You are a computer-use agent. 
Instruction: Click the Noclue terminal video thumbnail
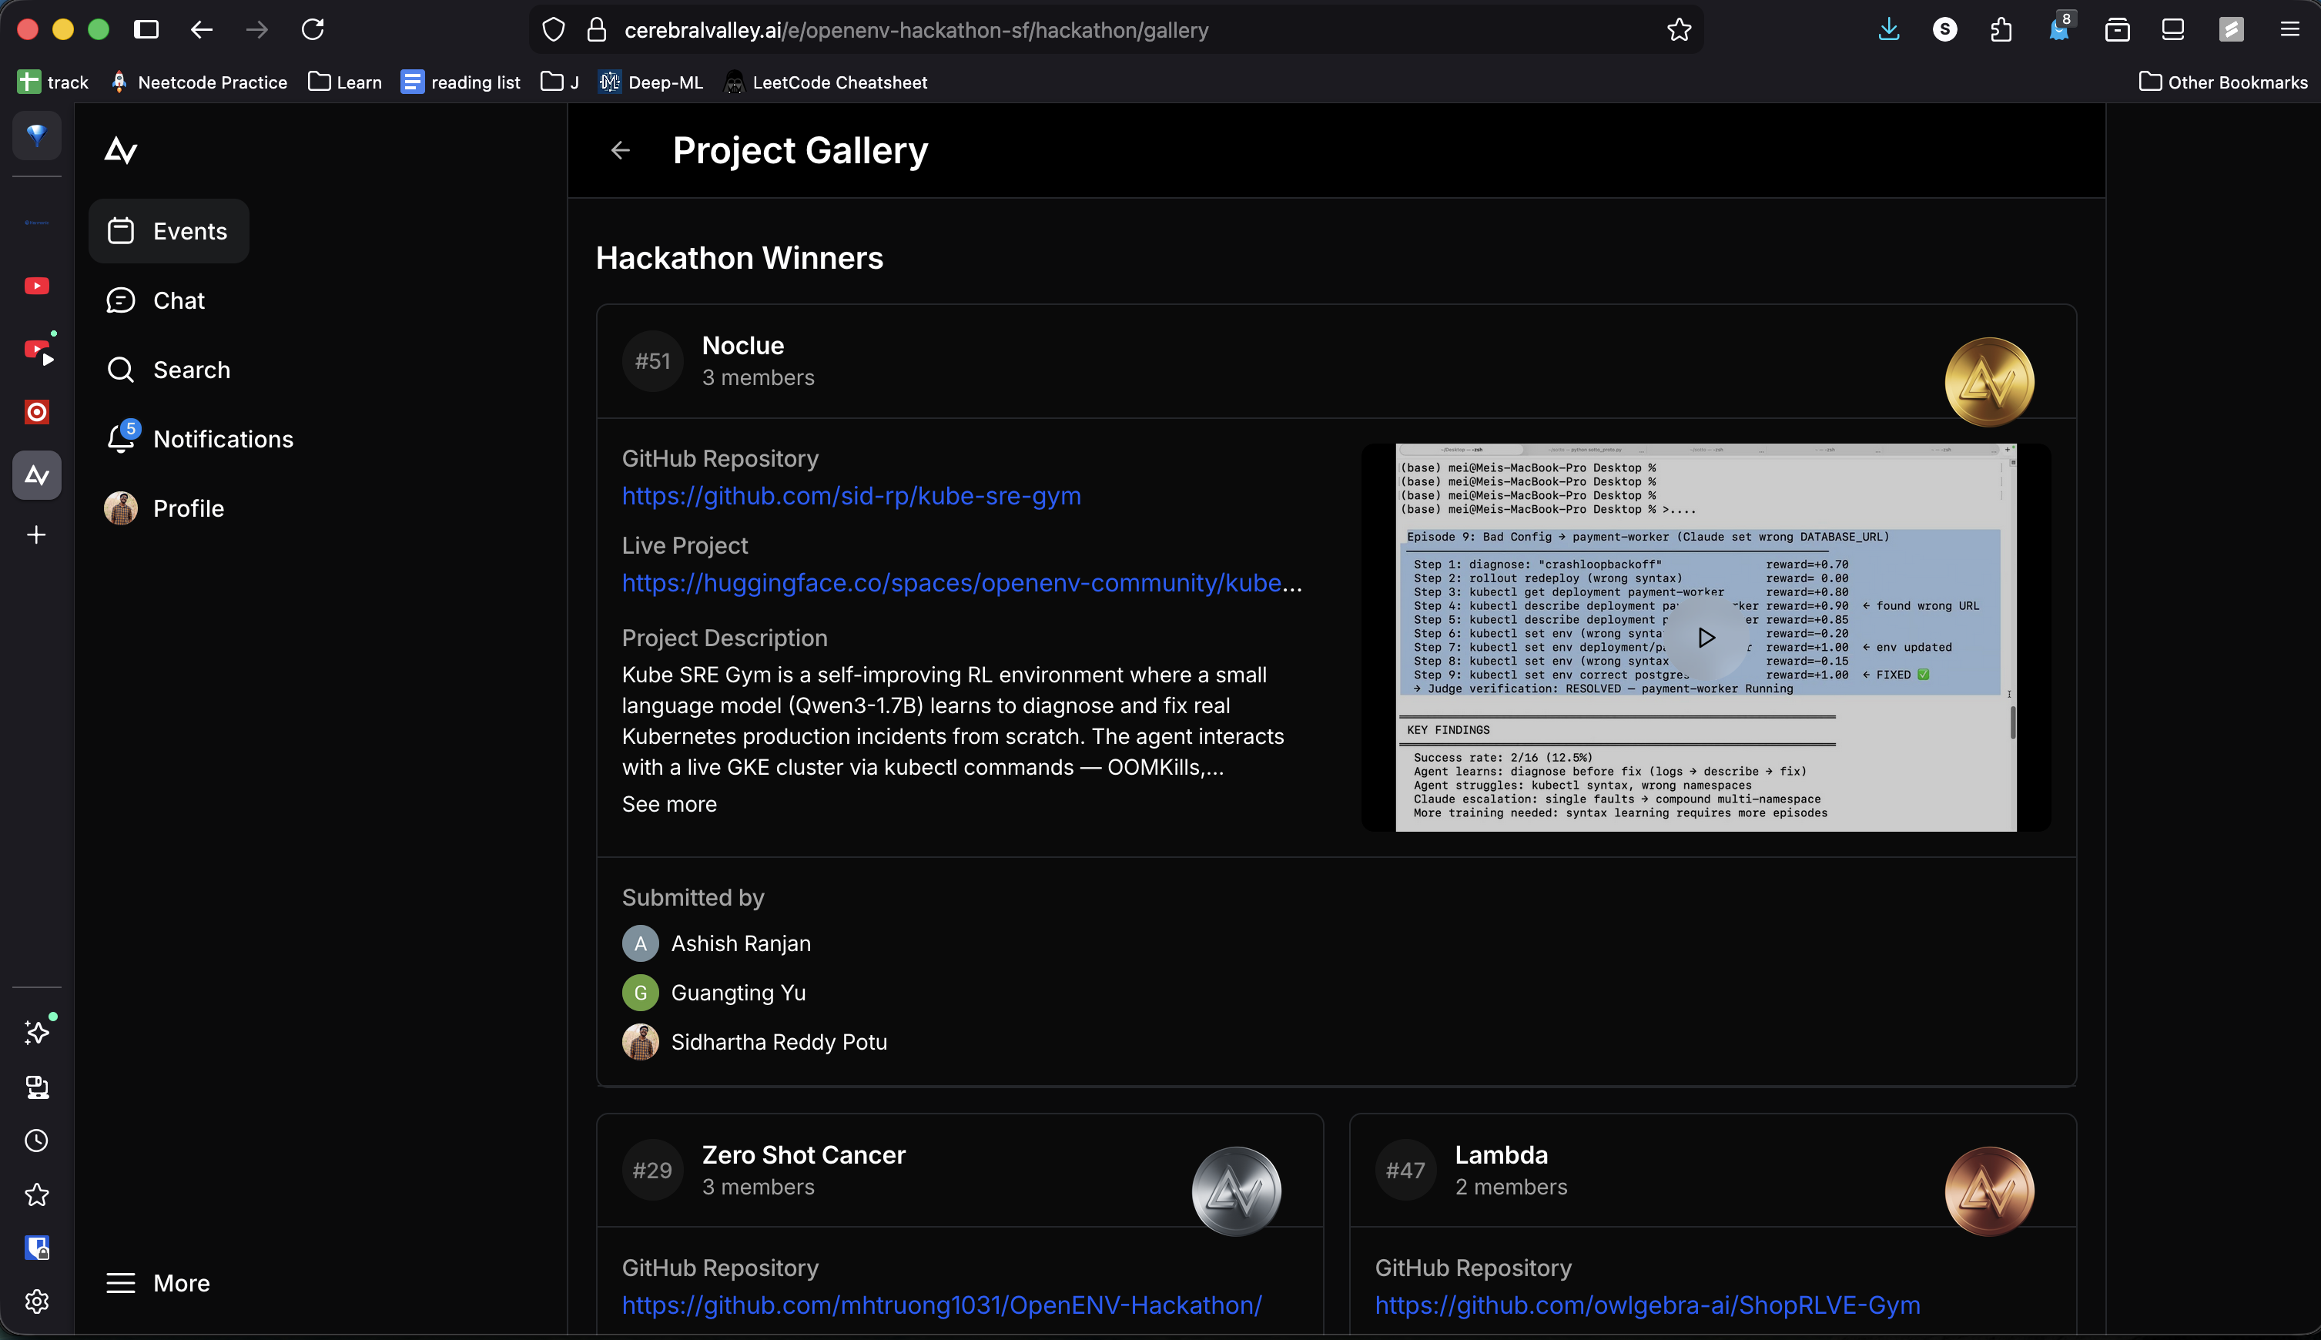tap(1705, 638)
